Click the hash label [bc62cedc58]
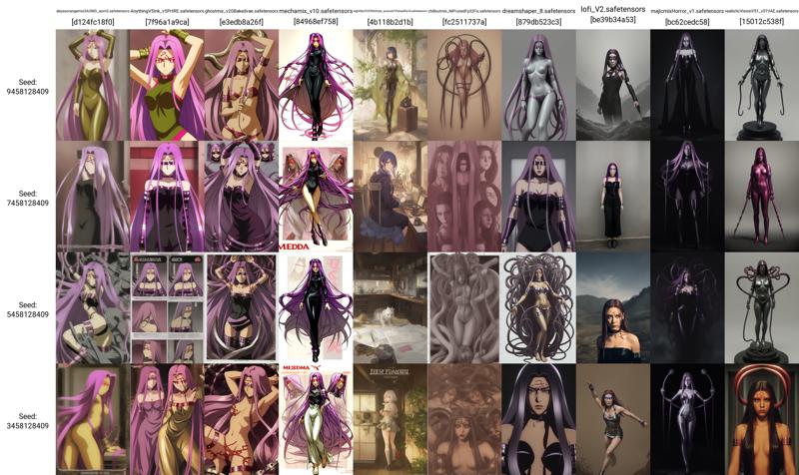 [x=687, y=22]
